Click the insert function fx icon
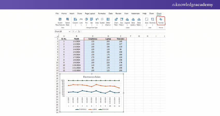The height and width of the screenshot is (116, 220). [79, 31]
